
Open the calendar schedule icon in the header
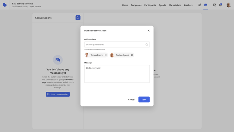pyautogui.click(x=215, y=5)
